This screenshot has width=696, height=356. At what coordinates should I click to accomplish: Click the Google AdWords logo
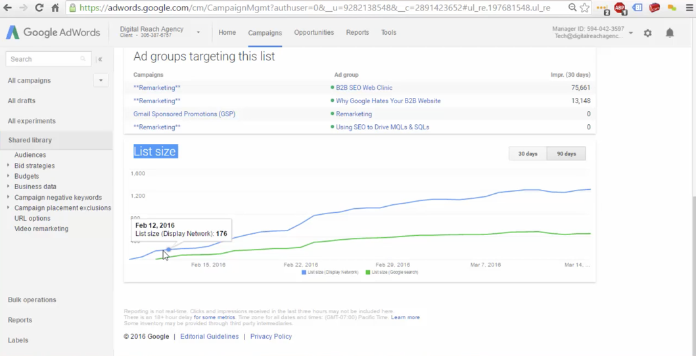pyautogui.click(x=53, y=32)
